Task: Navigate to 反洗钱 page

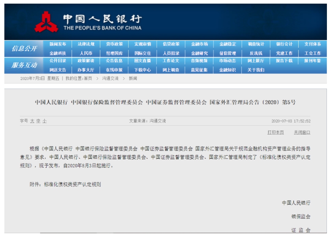Action: point(256,53)
